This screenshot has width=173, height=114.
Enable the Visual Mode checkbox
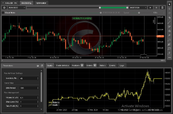click(3, 13)
